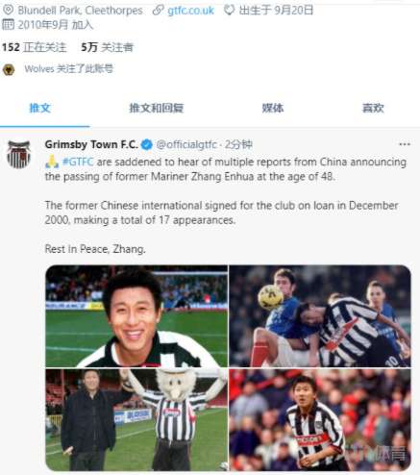The height and width of the screenshot is (475, 420).
Task: Click the Wolves follower avatar icon
Action: point(9,69)
